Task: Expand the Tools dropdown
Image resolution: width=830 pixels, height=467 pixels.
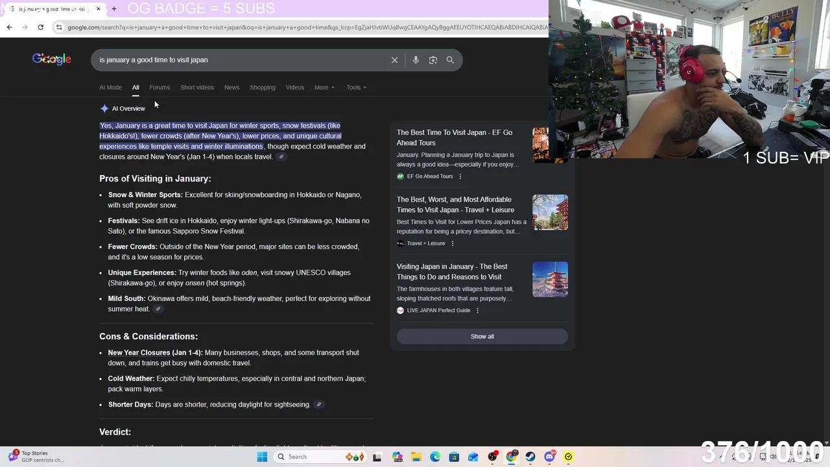Action: tap(356, 88)
